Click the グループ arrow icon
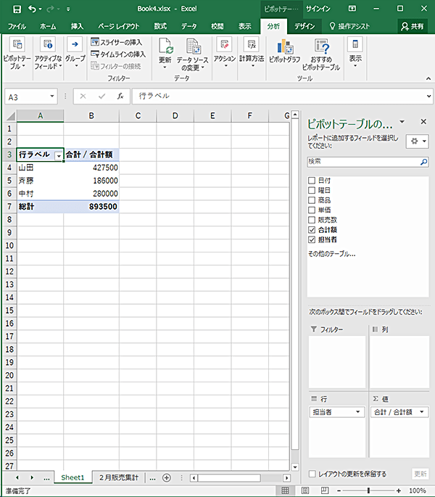 pos(75,44)
